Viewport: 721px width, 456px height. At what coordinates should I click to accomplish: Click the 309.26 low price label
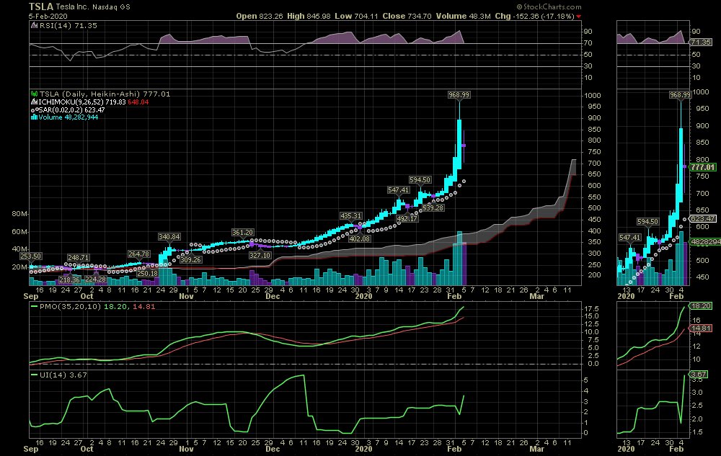point(190,260)
